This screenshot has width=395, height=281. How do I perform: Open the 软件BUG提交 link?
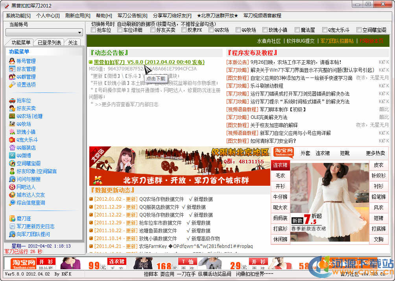coord(300,41)
